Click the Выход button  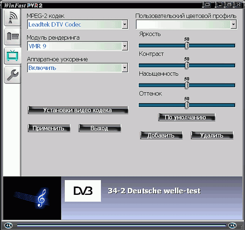[99, 128]
